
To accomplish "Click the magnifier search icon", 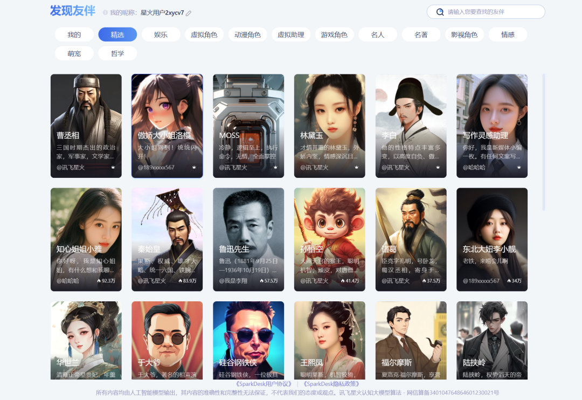I will tap(440, 12).
